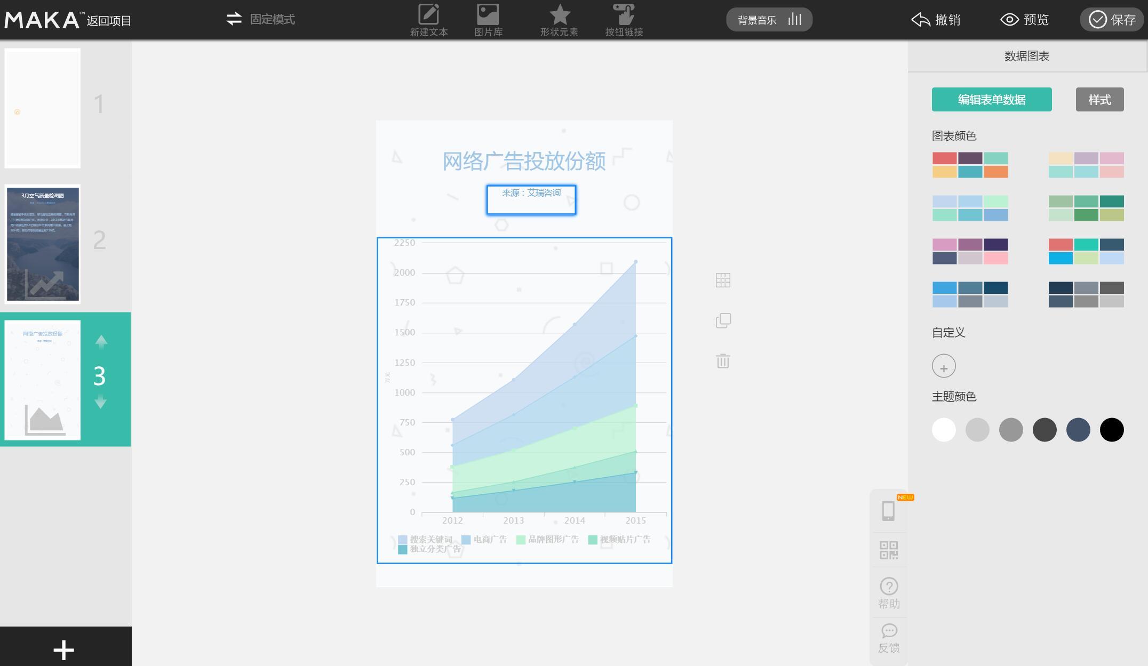Choose green tones chart palette
This screenshot has height=666, width=1148.
click(x=1086, y=208)
